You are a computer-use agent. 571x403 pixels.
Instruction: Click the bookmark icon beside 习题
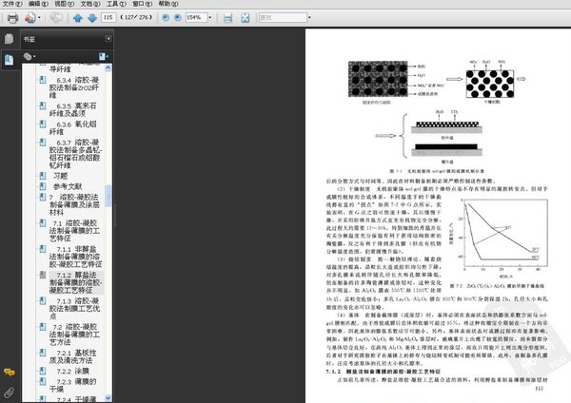click(43, 176)
